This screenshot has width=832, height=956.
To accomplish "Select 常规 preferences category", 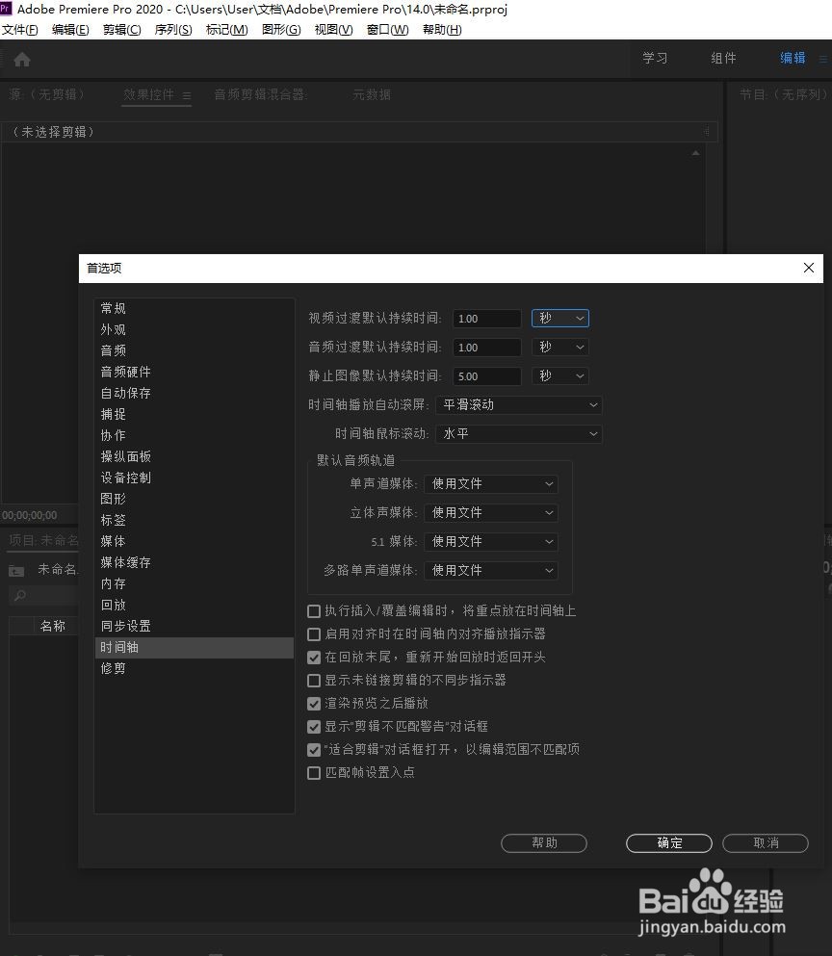I will (194, 308).
